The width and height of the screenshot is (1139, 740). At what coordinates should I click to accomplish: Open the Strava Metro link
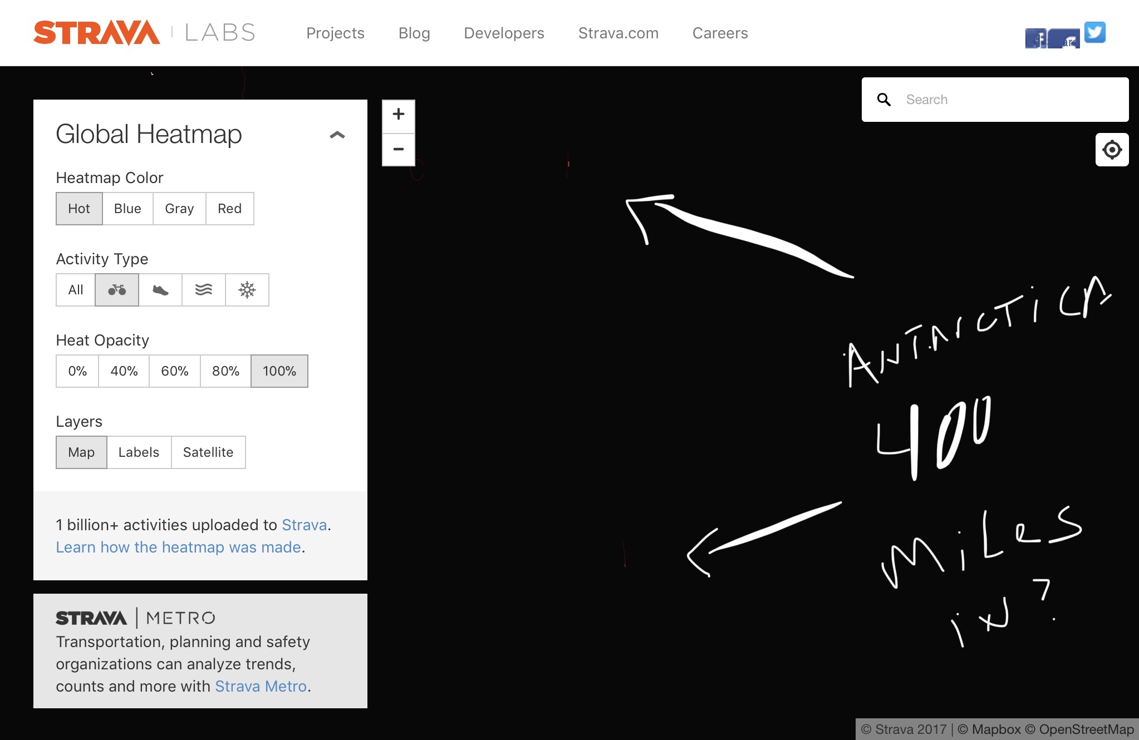261,686
